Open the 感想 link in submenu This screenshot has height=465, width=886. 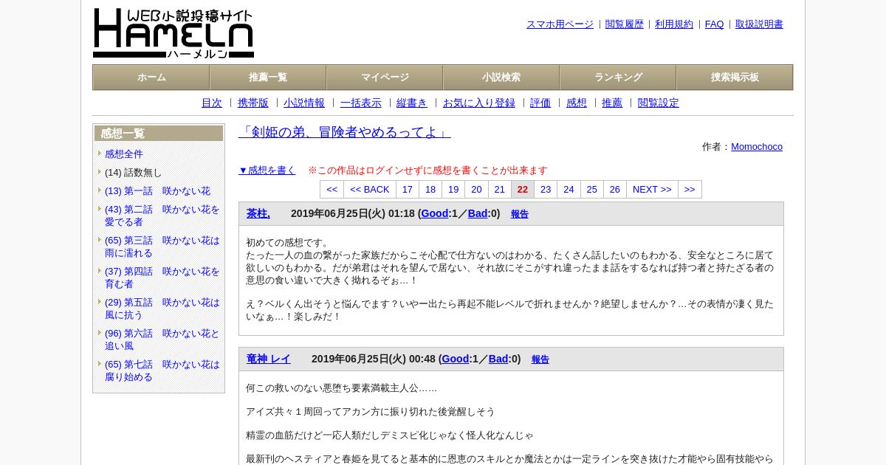pyautogui.click(x=577, y=103)
